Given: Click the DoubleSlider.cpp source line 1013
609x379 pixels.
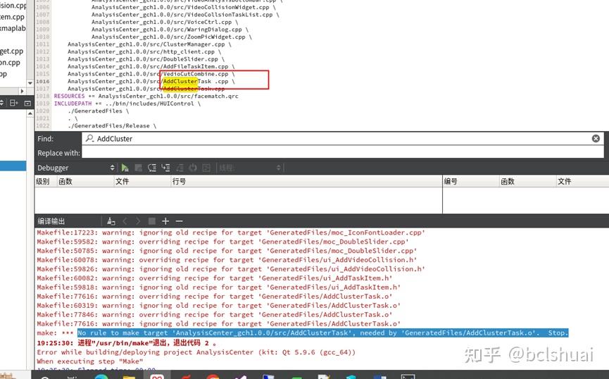Looking at the screenshot, I should [x=146, y=59].
